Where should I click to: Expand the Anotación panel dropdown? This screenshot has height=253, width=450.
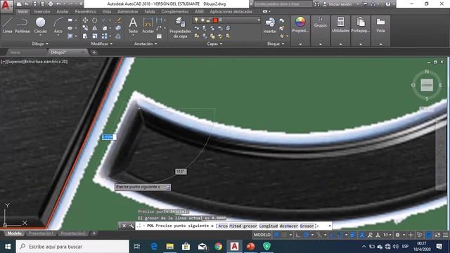tap(146, 44)
